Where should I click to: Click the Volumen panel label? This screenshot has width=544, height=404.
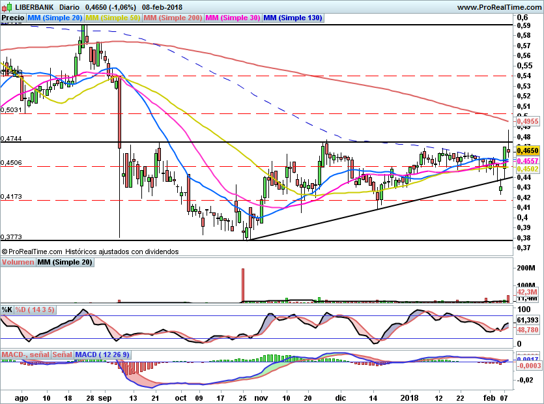click(x=18, y=262)
